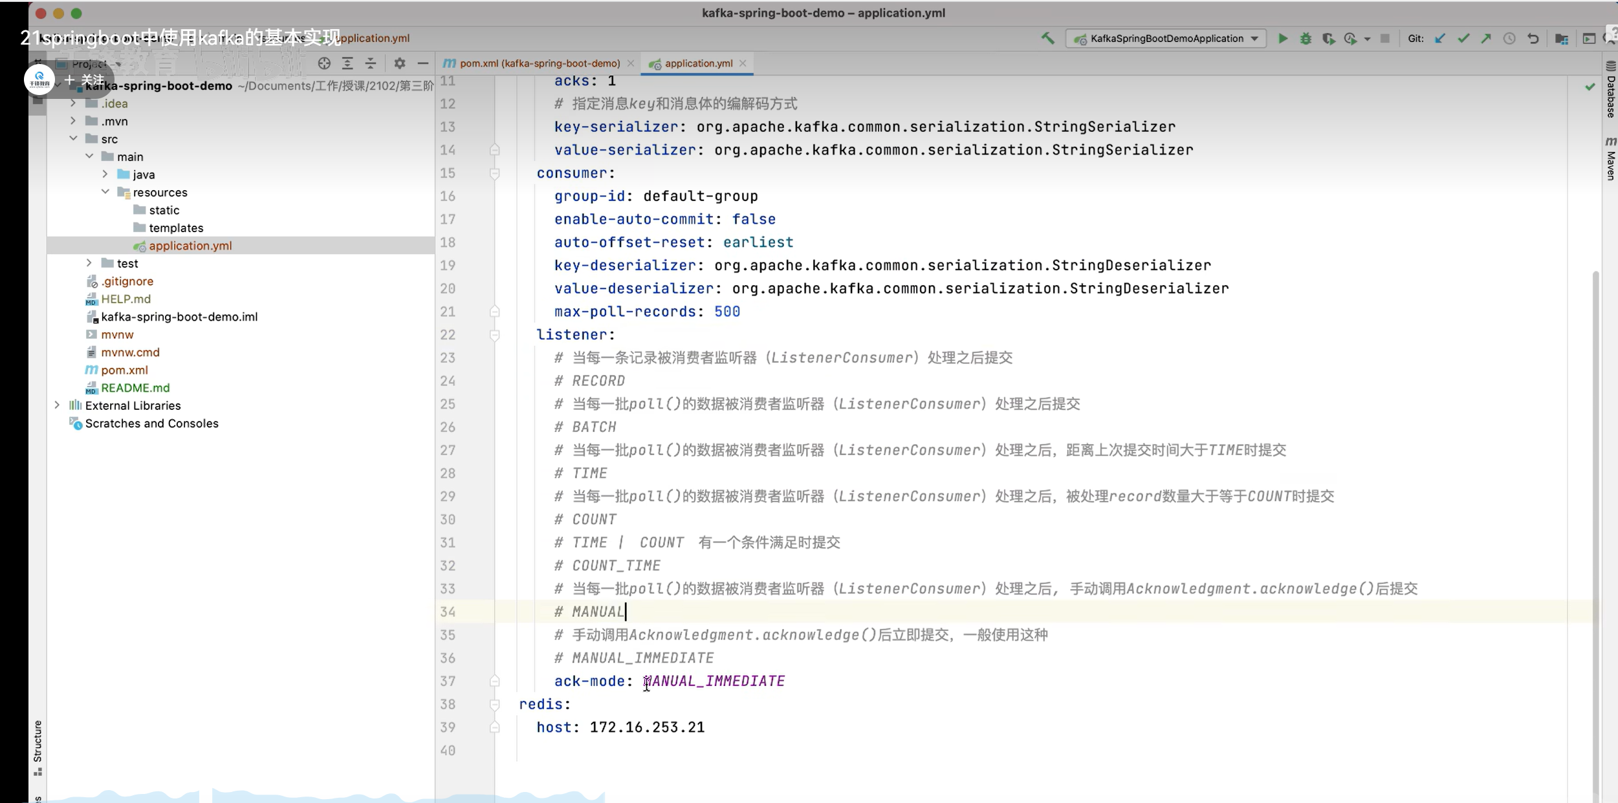Expand External Libraries node

(x=57, y=405)
